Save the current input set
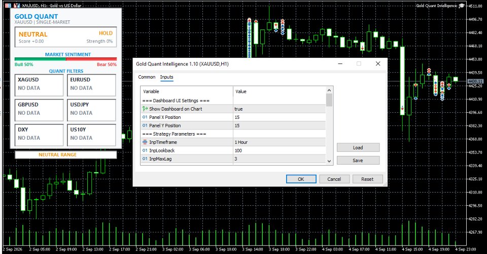The height and width of the screenshot is (254, 487). pyautogui.click(x=358, y=161)
